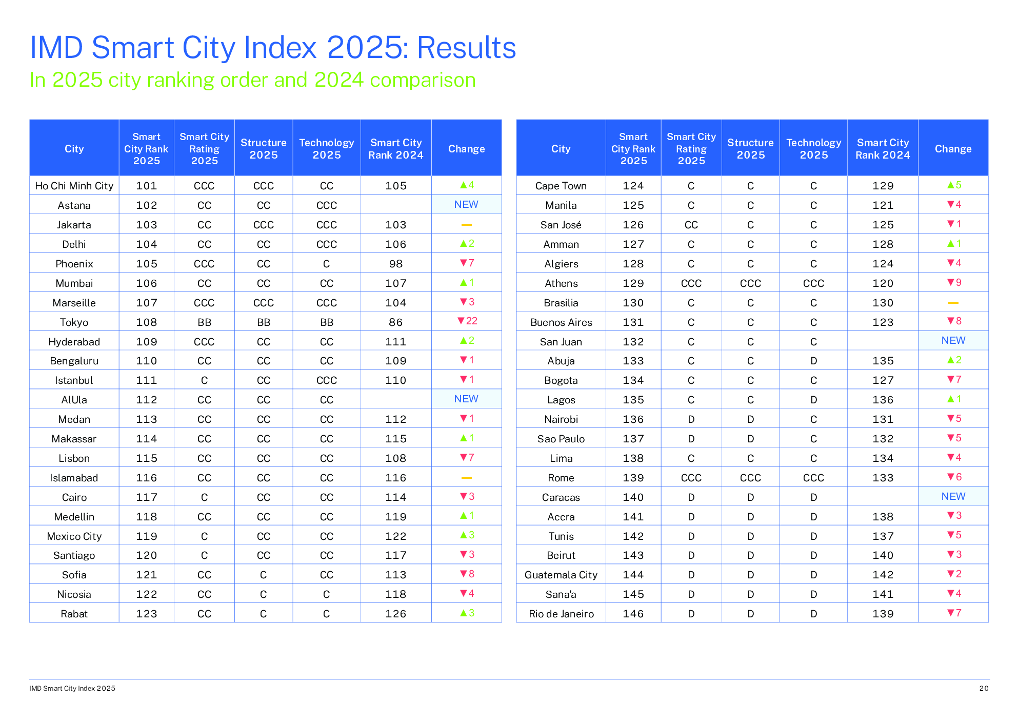The height and width of the screenshot is (720, 1018).
Task: Click the NEW badge in Astana's row
Action: 466,204
